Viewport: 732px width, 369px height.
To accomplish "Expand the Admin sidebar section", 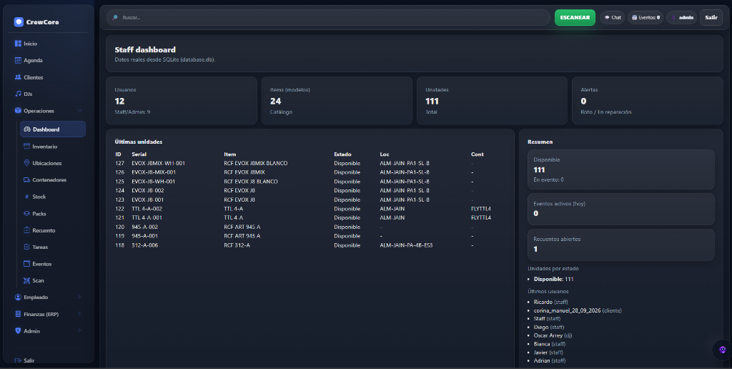I will 79,330.
